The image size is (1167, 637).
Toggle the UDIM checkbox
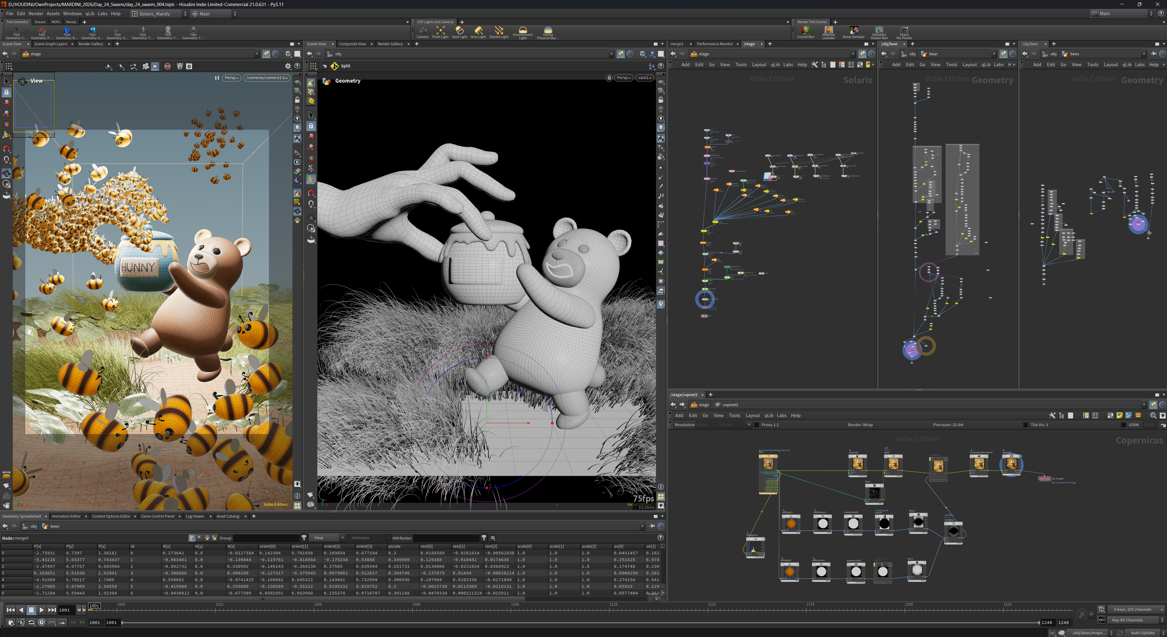pos(1123,425)
